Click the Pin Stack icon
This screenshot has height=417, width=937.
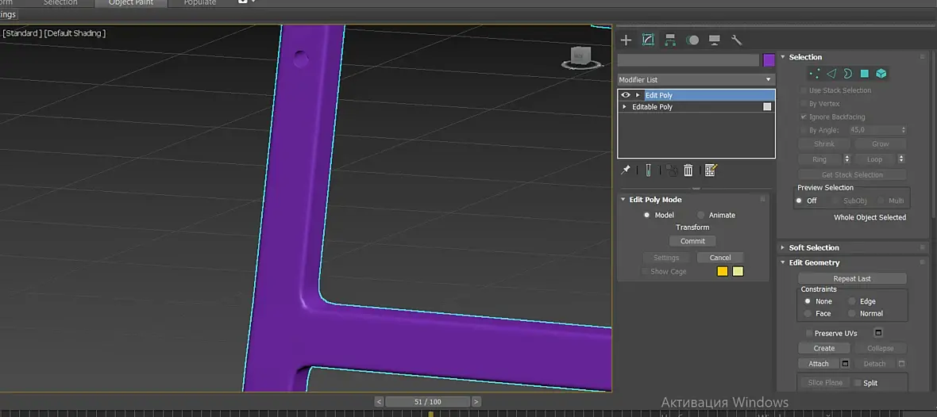pos(626,170)
